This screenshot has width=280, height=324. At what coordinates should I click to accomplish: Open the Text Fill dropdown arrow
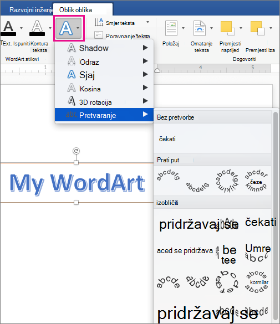[21, 28]
